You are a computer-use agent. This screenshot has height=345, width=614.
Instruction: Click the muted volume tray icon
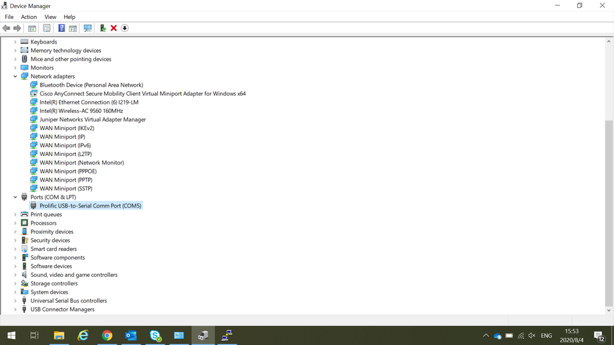pyautogui.click(x=532, y=336)
